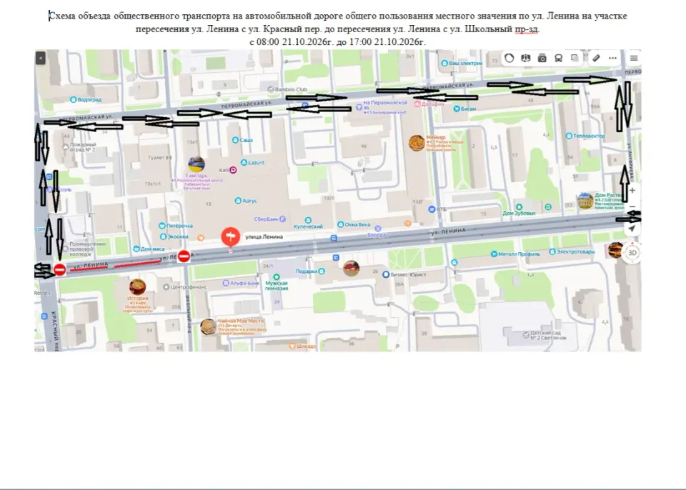
Task: Click the red улица Ленина route pin
Action: click(x=231, y=236)
